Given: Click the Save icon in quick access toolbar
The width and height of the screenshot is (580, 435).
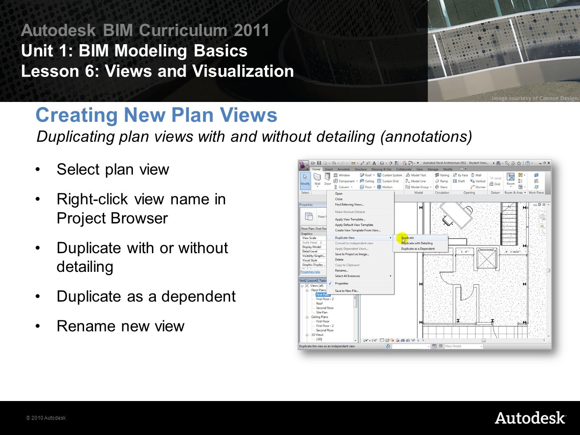Looking at the screenshot, I should (318, 163).
